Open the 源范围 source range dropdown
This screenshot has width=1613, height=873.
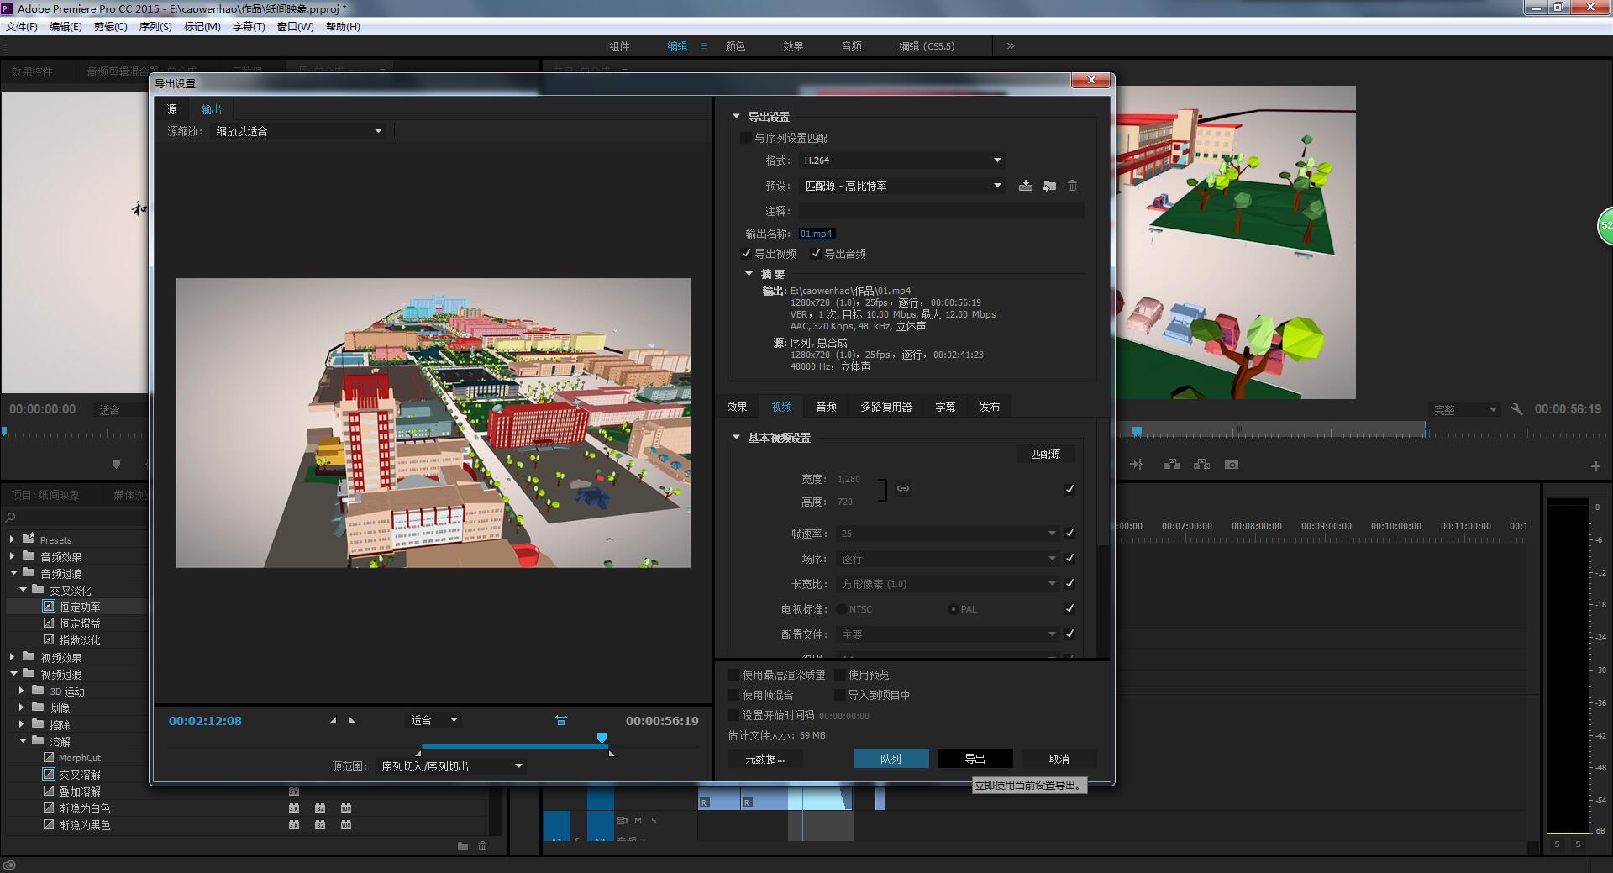pyautogui.click(x=451, y=766)
